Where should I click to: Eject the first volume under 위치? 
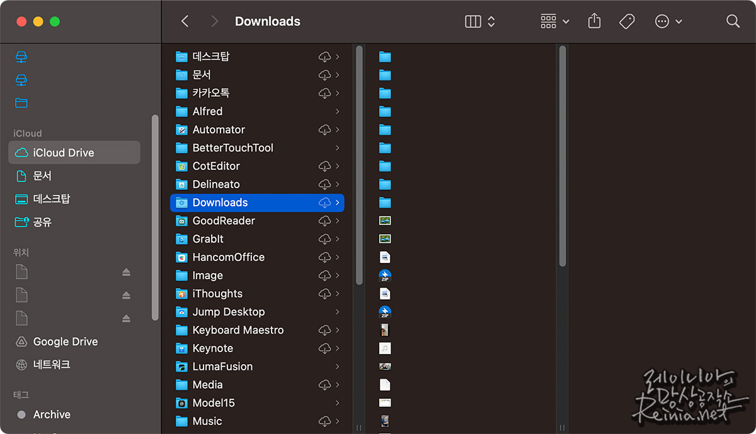click(125, 272)
